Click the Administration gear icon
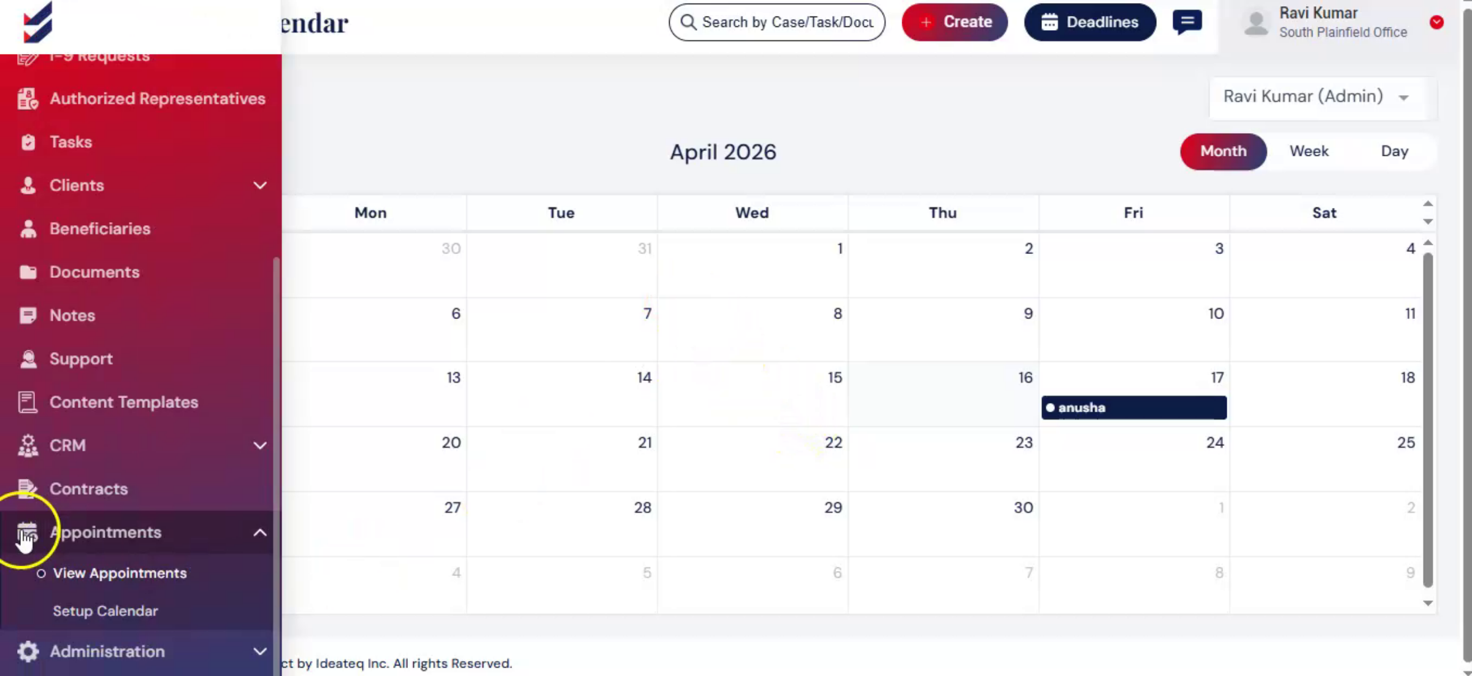1472x676 pixels. coord(28,651)
